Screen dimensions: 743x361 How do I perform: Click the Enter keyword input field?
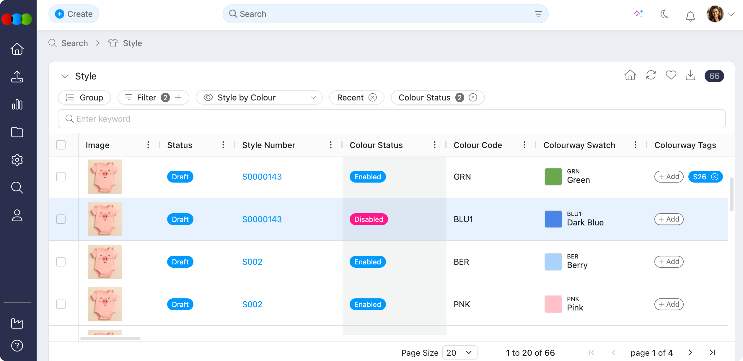coord(392,119)
